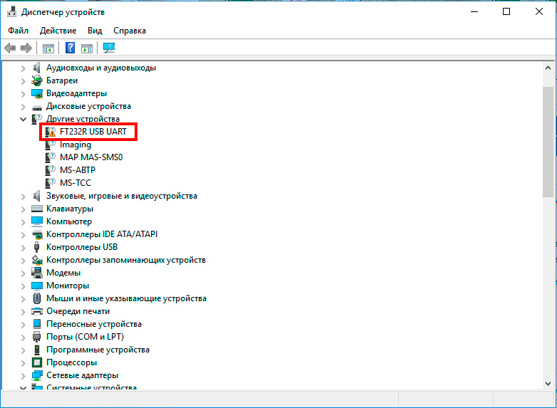
Task: Open the Справка menu
Action: (130, 31)
